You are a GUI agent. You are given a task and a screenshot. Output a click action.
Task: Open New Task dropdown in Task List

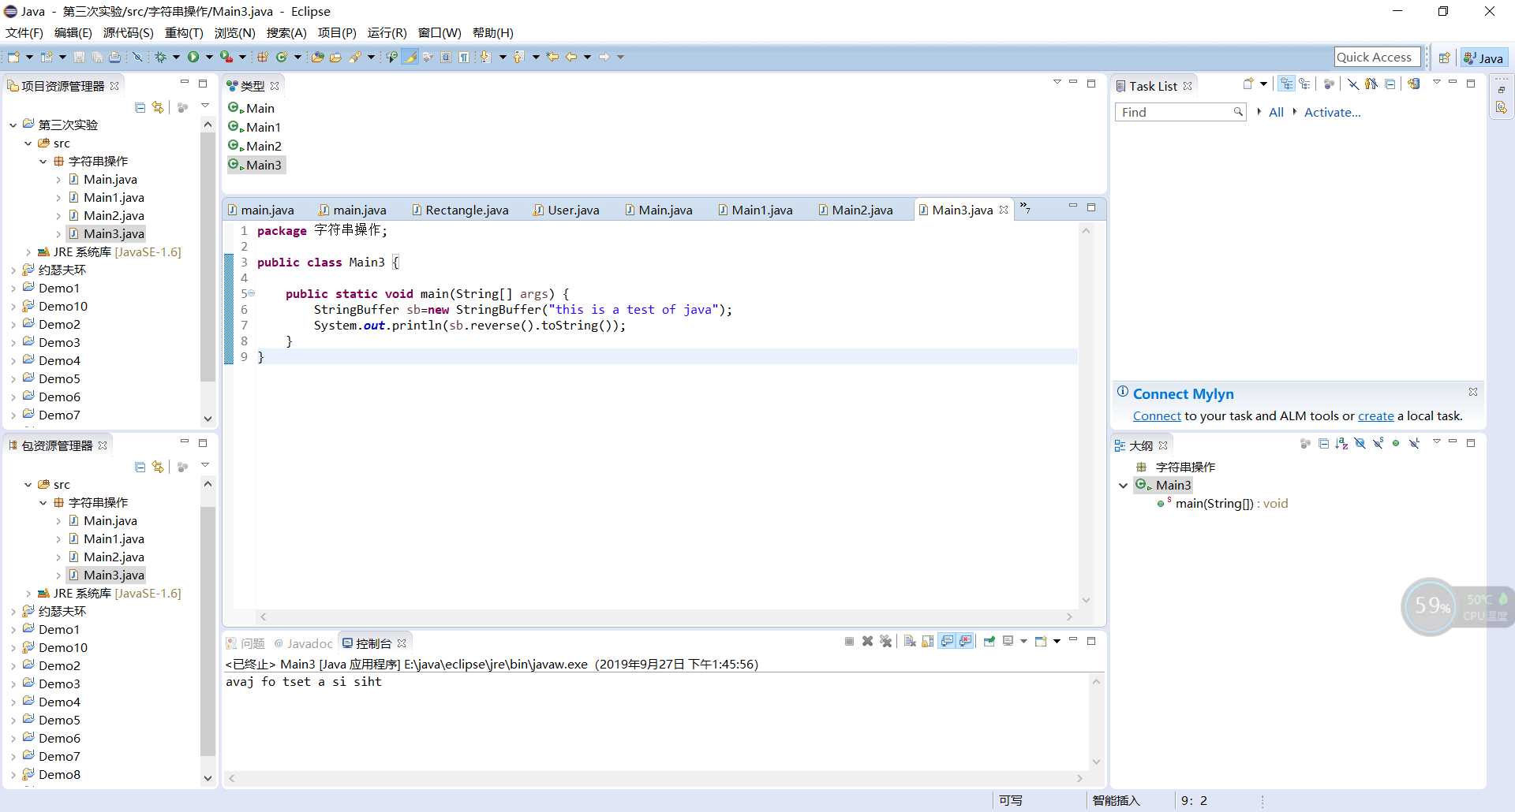pyautogui.click(x=1263, y=84)
